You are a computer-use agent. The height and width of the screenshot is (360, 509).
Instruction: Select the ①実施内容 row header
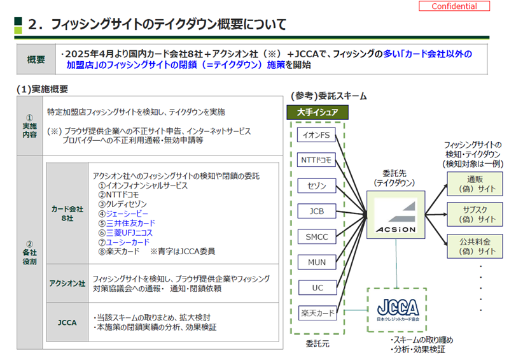pos(29,127)
